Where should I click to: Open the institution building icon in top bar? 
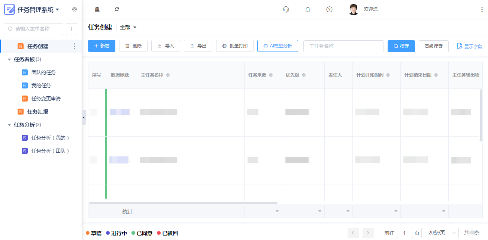pyautogui.click(x=97, y=9)
